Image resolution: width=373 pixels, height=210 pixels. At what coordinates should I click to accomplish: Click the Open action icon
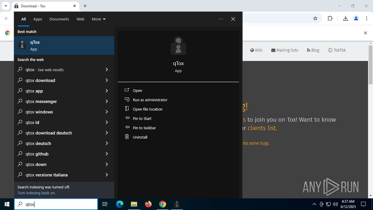[x=127, y=90]
